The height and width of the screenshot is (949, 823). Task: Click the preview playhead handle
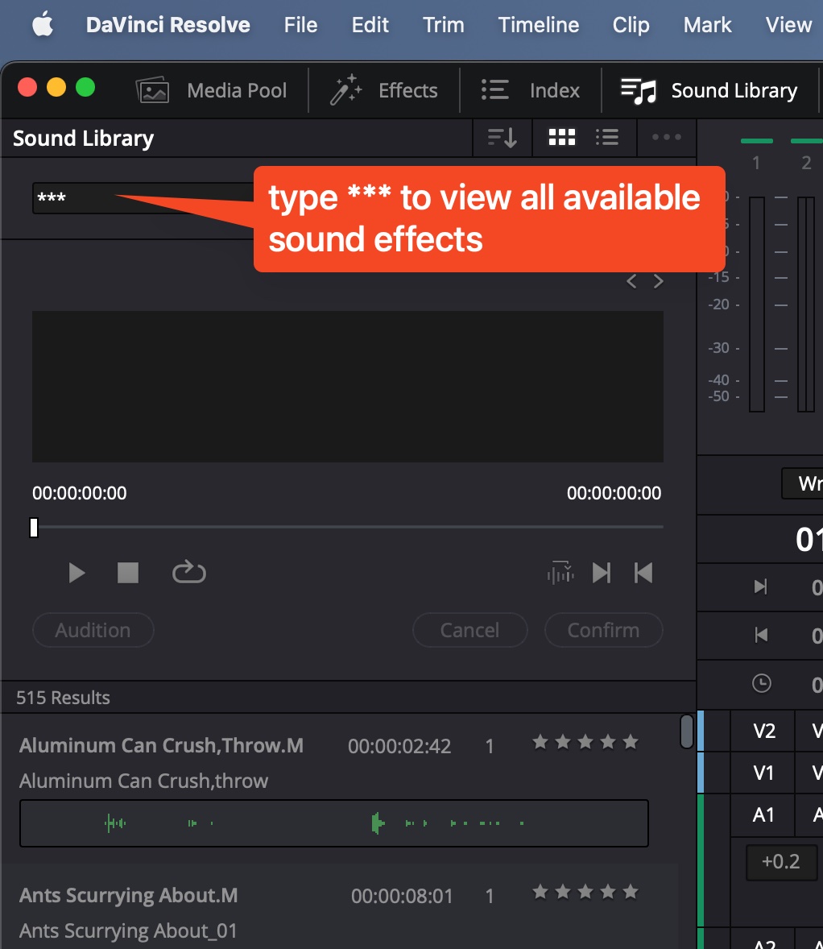pos(34,528)
